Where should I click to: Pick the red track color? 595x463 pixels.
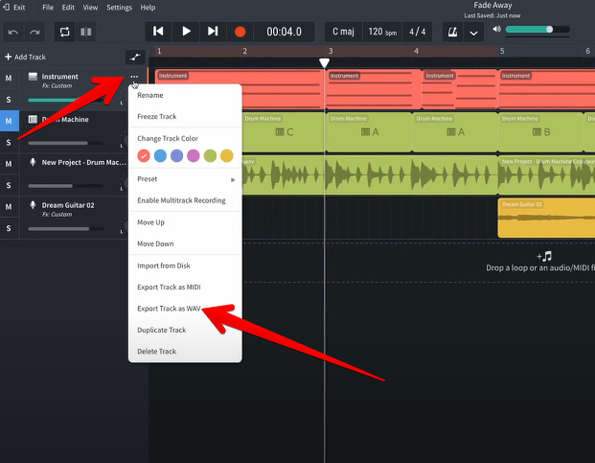pyautogui.click(x=144, y=155)
